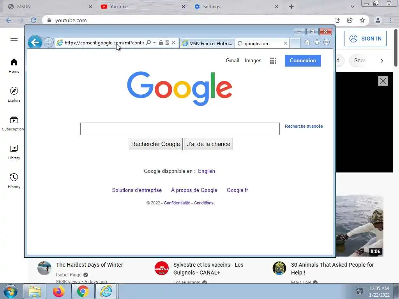Open the Google apps grid
399x299 pixels.
coord(273,60)
